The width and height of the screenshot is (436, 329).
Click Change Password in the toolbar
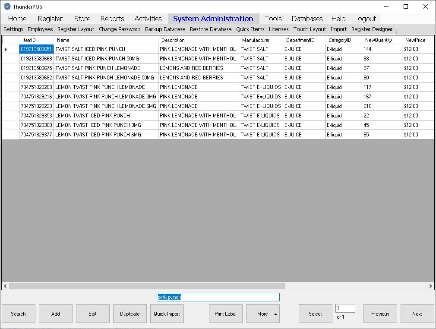[x=120, y=29]
